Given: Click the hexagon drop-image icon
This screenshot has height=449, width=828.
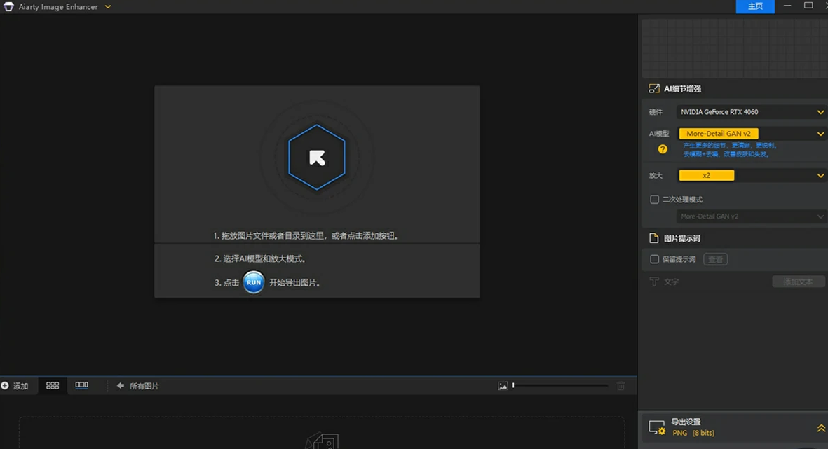Looking at the screenshot, I should coord(317,158).
